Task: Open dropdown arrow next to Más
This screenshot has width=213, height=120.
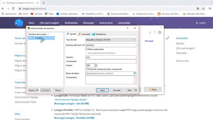Action: [x=136, y=90]
